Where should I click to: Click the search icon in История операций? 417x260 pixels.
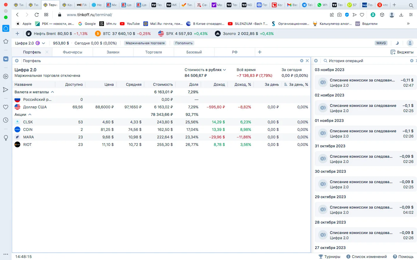click(325, 61)
